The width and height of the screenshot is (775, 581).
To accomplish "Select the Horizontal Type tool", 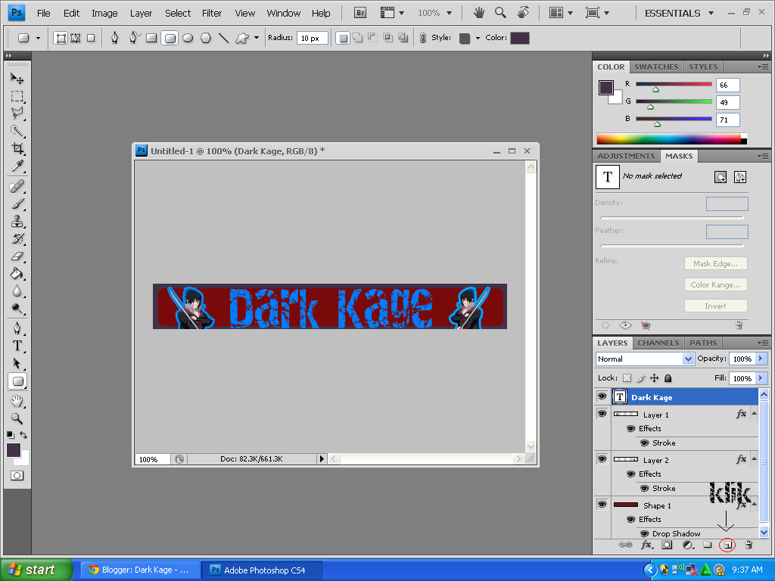I will [x=17, y=345].
